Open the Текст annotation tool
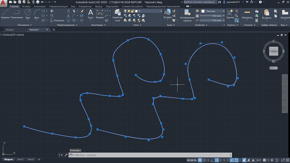 point(90,14)
